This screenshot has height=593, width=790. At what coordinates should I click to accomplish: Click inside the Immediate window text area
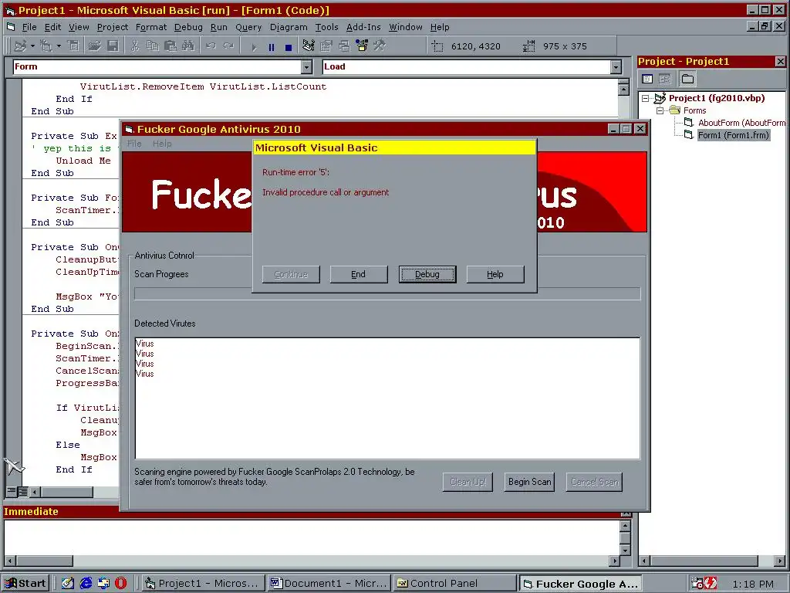click(312, 537)
